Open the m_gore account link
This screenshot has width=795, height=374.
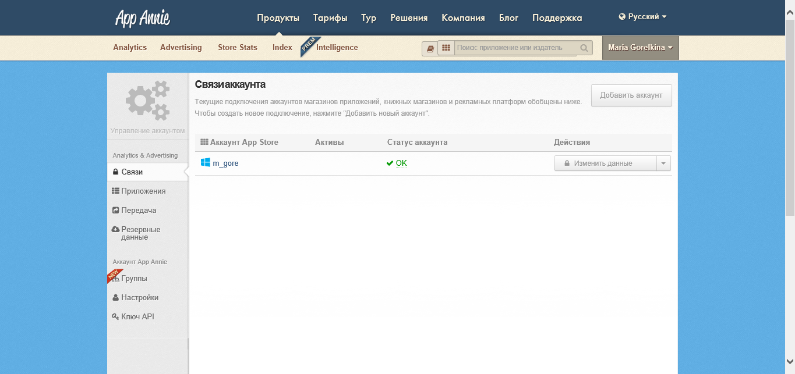pyautogui.click(x=225, y=163)
